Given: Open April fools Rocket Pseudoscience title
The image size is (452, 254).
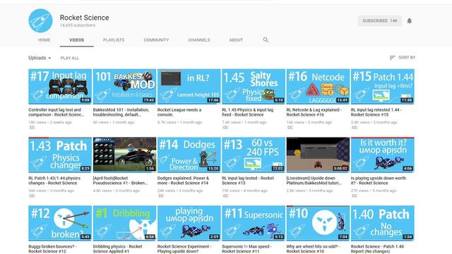Looking at the screenshot, I should pyautogui.click(x=120, y=181).
